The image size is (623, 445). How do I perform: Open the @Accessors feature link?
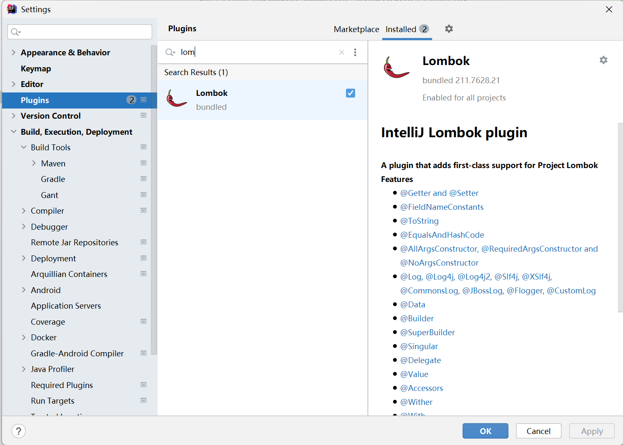tap(422, 388)
